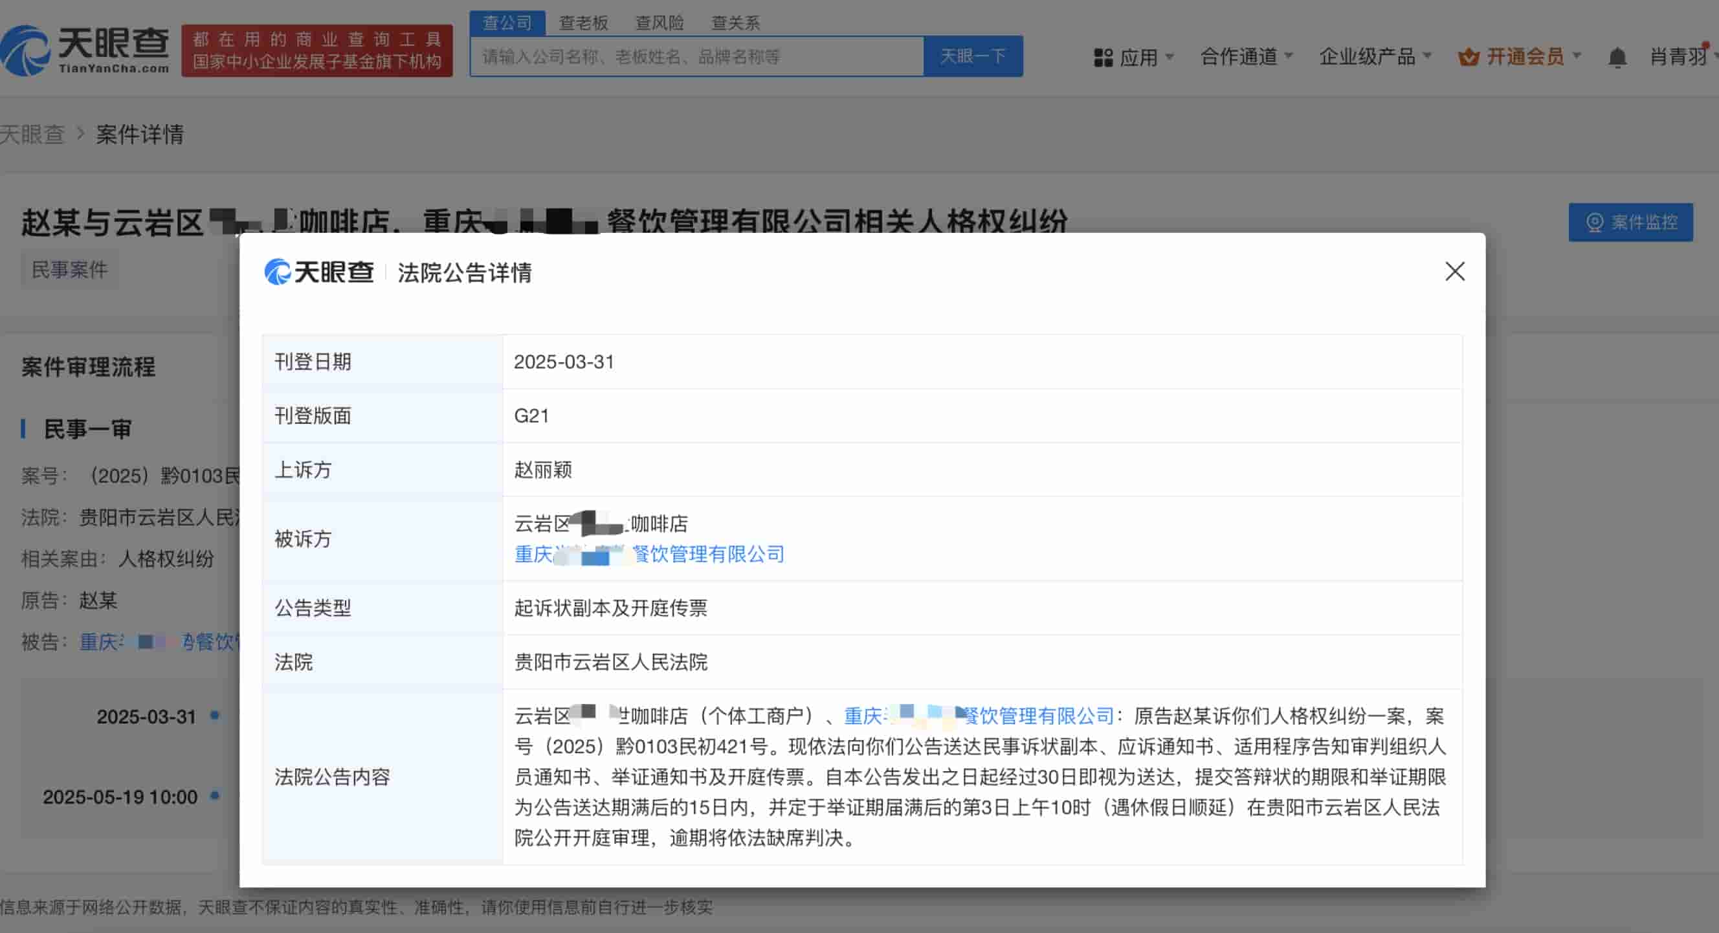Screen dimensions: 1719x933
Task: Click the 天眼查 breadcrumb link
Action: (x=31, y=134)
